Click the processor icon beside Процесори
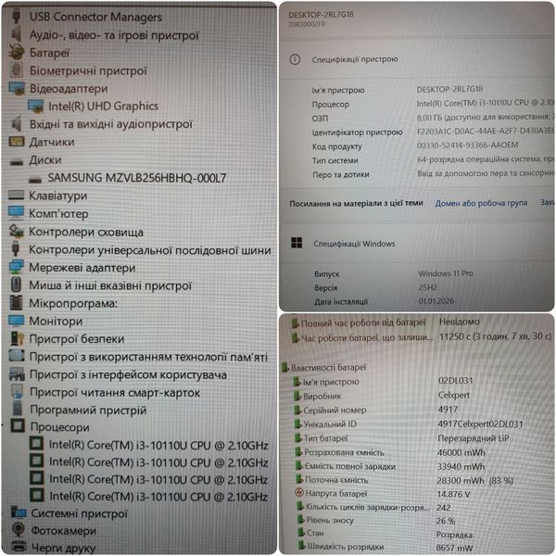Screen dimensions: 556x556 pos(18,426)
